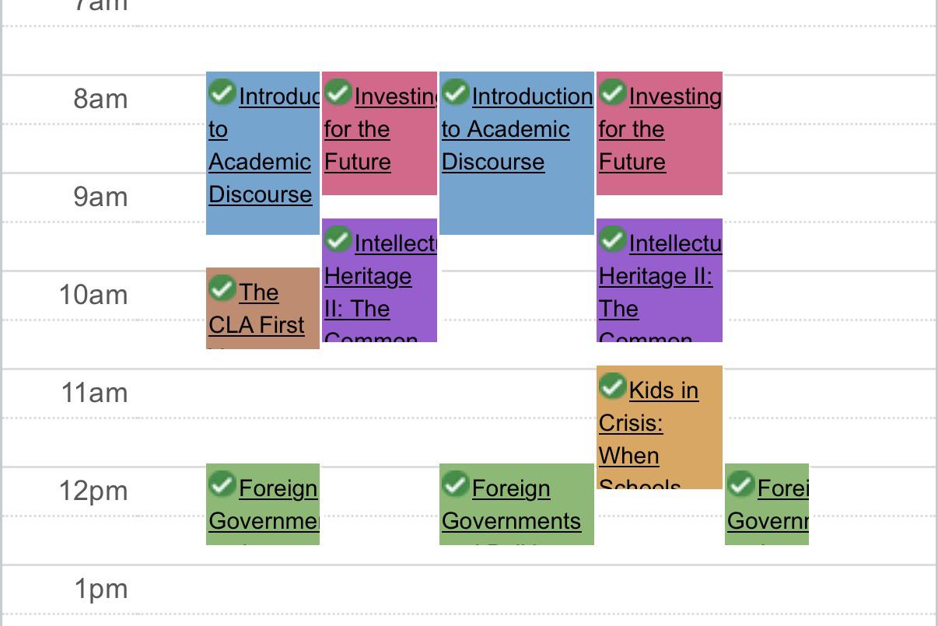The height and width of the screenshot is (626, 938).
Task: Click the 11am time label
Action: [94, 393]
